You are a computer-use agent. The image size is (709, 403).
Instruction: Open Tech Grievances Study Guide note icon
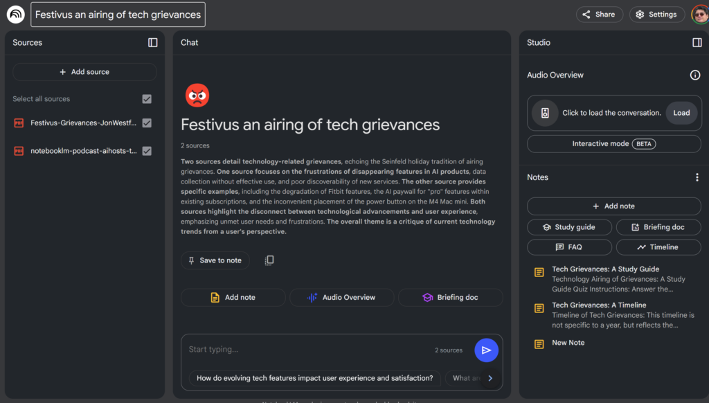pos(539,272)
